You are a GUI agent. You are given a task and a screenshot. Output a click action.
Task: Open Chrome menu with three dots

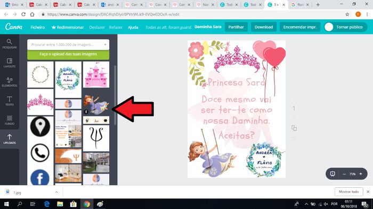[367, 14]
